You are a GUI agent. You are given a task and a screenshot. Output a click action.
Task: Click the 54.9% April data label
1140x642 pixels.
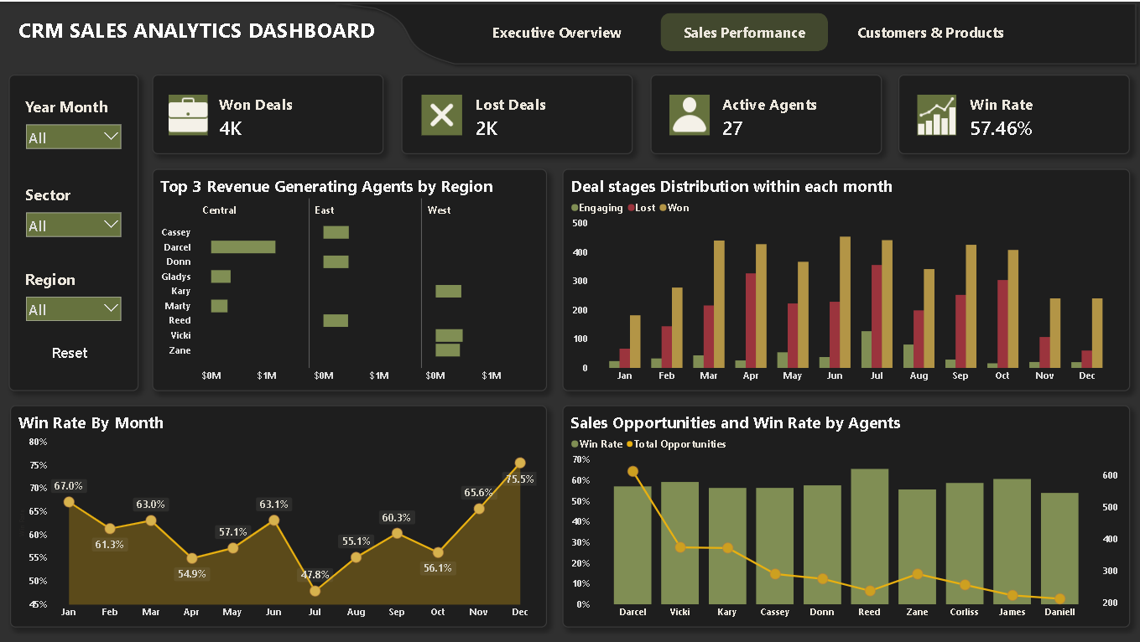[192, 574]
